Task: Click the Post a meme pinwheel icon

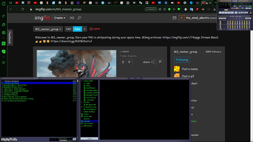Action: tap(177, 69)
